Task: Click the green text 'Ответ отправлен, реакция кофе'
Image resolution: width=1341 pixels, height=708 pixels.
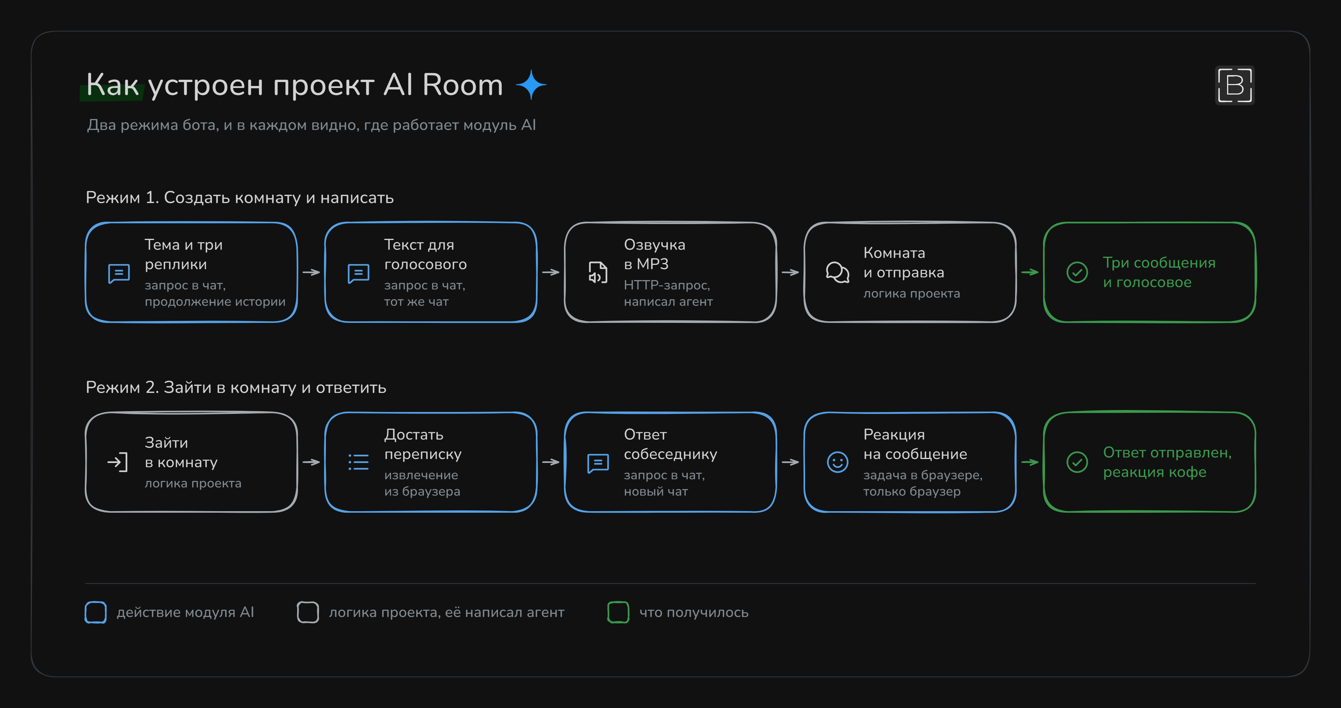Action: click(1167, 463)
